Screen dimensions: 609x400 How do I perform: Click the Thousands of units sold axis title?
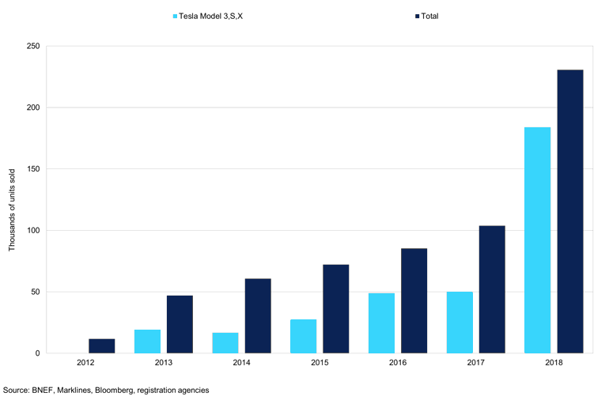[12, 210]
